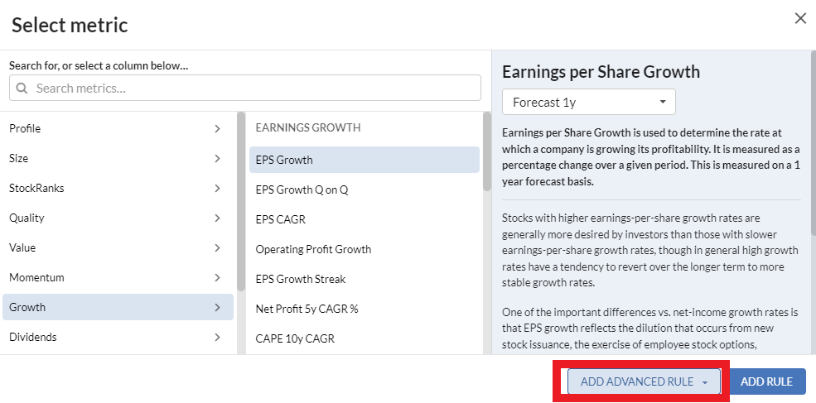This screenshot has height=403, width=816.
Task: Open the Value category
Action: [118, 247]
